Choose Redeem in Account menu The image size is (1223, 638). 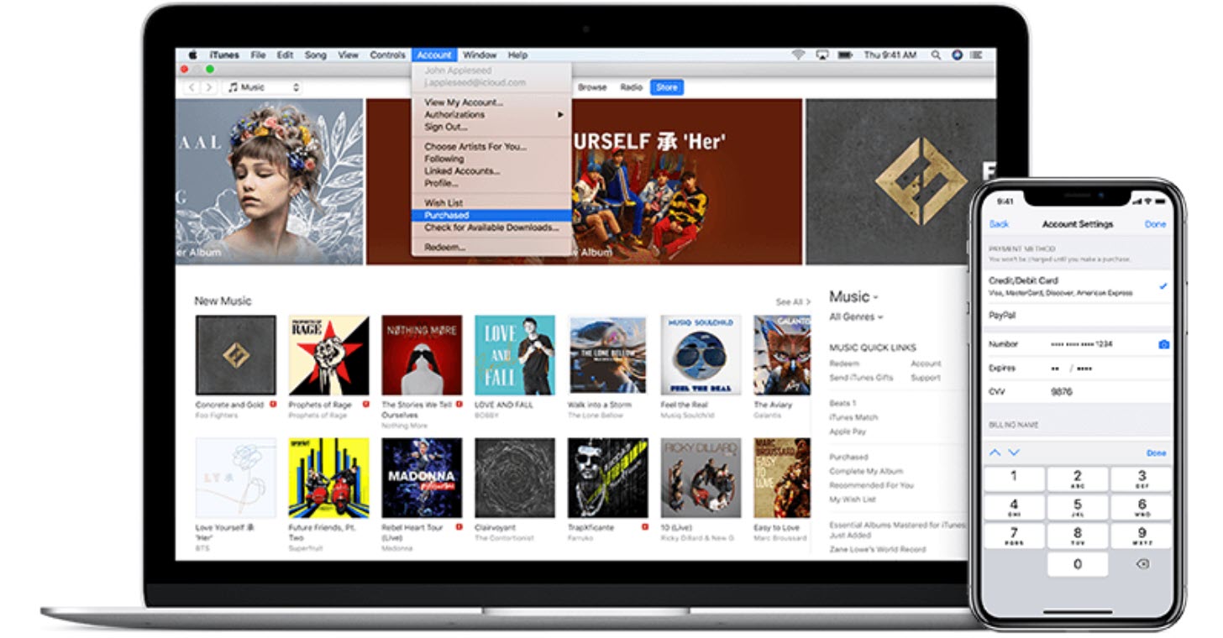(x=491, y=248)
